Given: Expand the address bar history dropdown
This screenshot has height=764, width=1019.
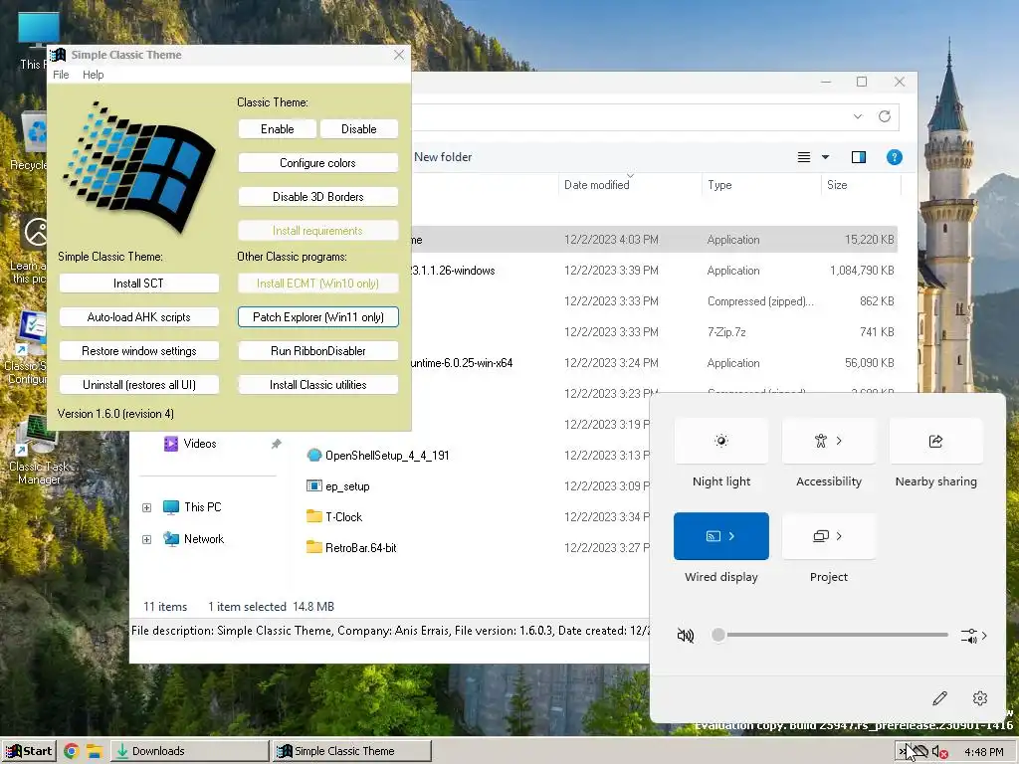Looking at the screenshot, I should (x=858, y=116).
